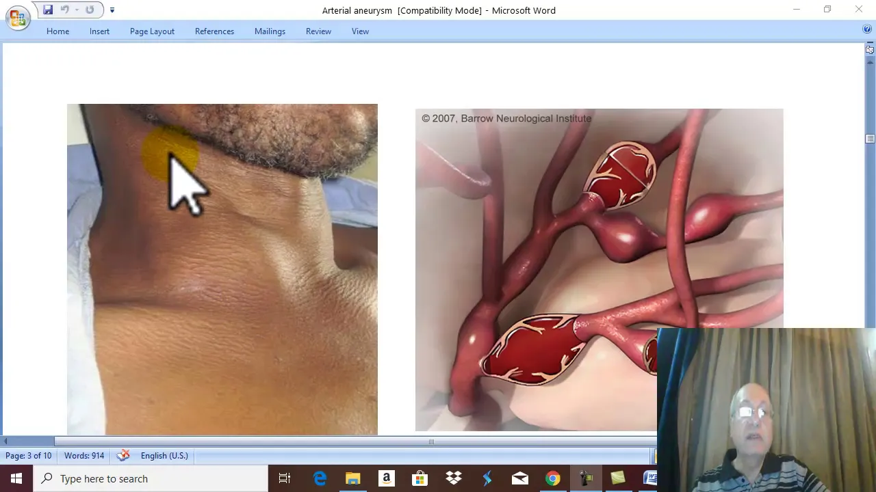Click the screen recorder camera taskbar icon
The width and height of the screenshot is (876, 492).
click(586, 478)
